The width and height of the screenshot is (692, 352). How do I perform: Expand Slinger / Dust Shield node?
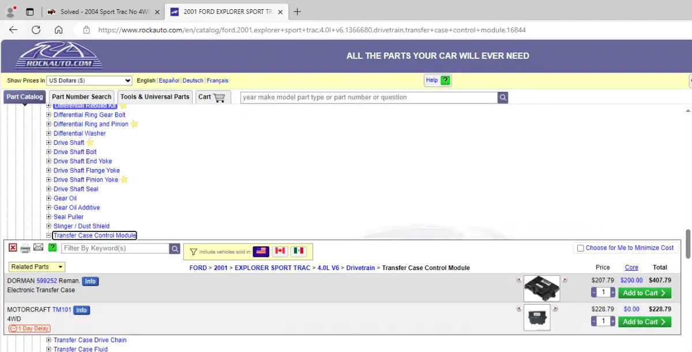pos(49,226)
